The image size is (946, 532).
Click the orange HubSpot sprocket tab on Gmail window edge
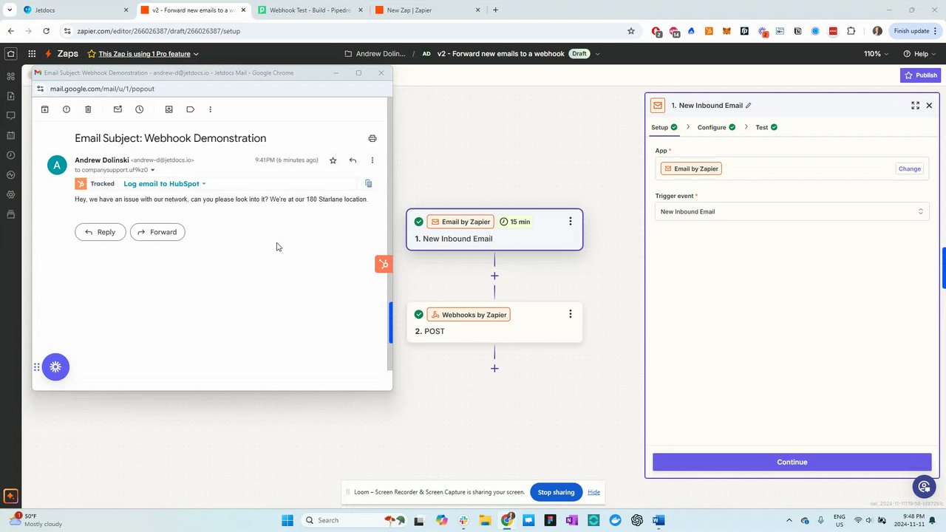(384, 264)
